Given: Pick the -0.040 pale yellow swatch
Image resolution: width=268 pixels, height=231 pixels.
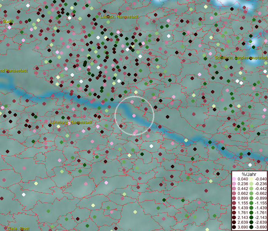Looking at the screenshot, I should pyautogui.click(x=251, y=179).
